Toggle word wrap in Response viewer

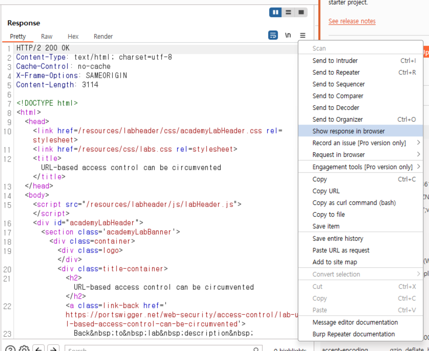[x=273, y=35]
